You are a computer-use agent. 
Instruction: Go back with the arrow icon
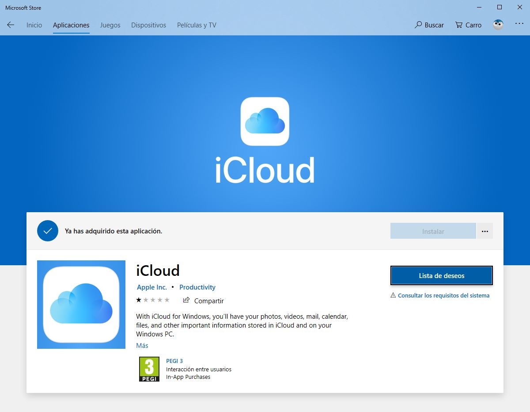coord(11,25)
